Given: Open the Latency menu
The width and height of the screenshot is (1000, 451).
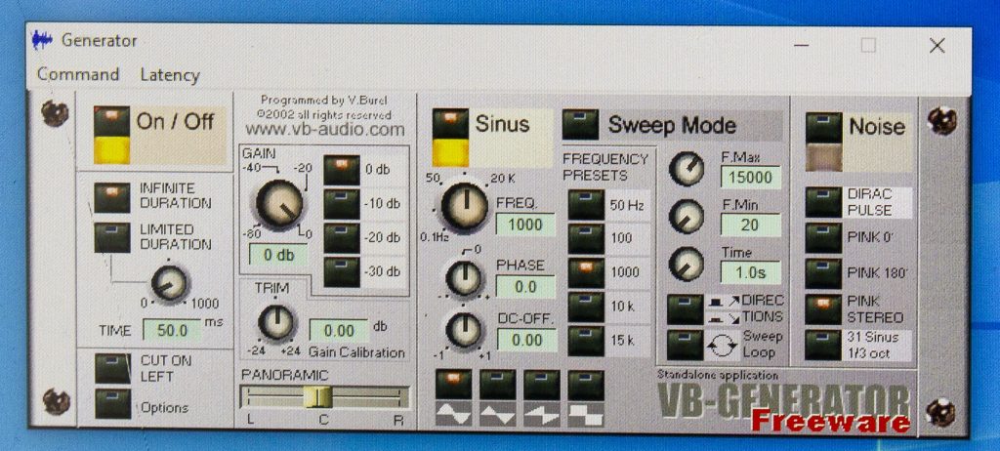Looking at the screenshot, I should pos(170,74).
